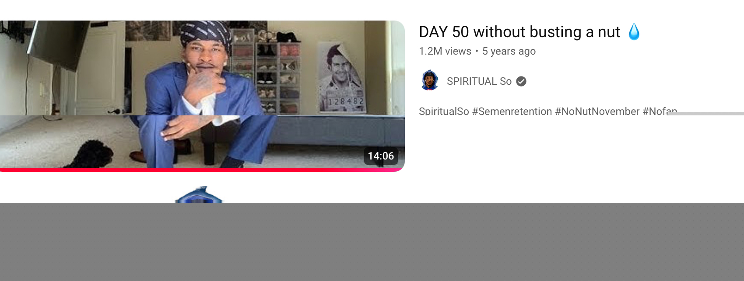Click the '5 years ago' upload date
This screenshot has height=281, width=744.
pyautogui.click(x=509, y=51)
